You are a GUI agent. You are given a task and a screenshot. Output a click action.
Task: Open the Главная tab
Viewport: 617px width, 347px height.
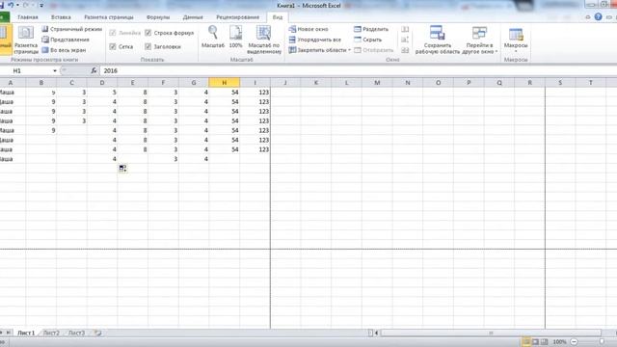pos(28,17)
